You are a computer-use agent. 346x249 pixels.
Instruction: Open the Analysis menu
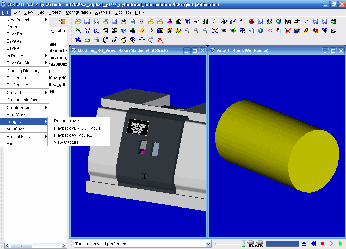(x=103, y=12)
